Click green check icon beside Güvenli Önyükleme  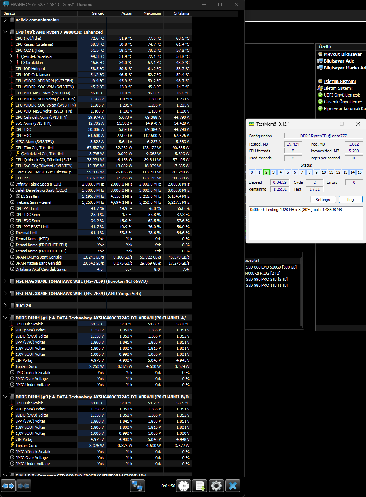pos(320,102)
